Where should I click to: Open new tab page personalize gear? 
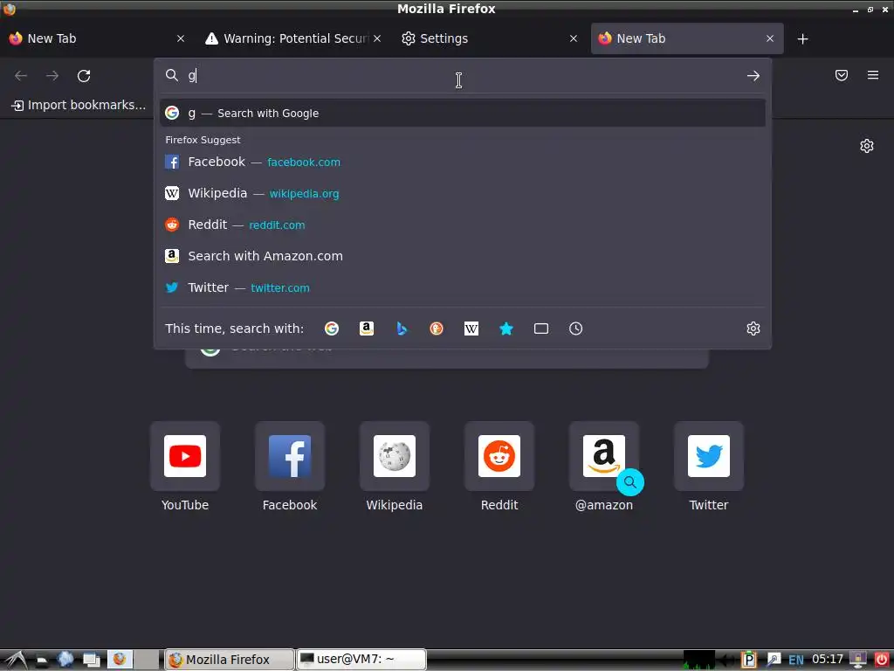(x=867, y=146)
